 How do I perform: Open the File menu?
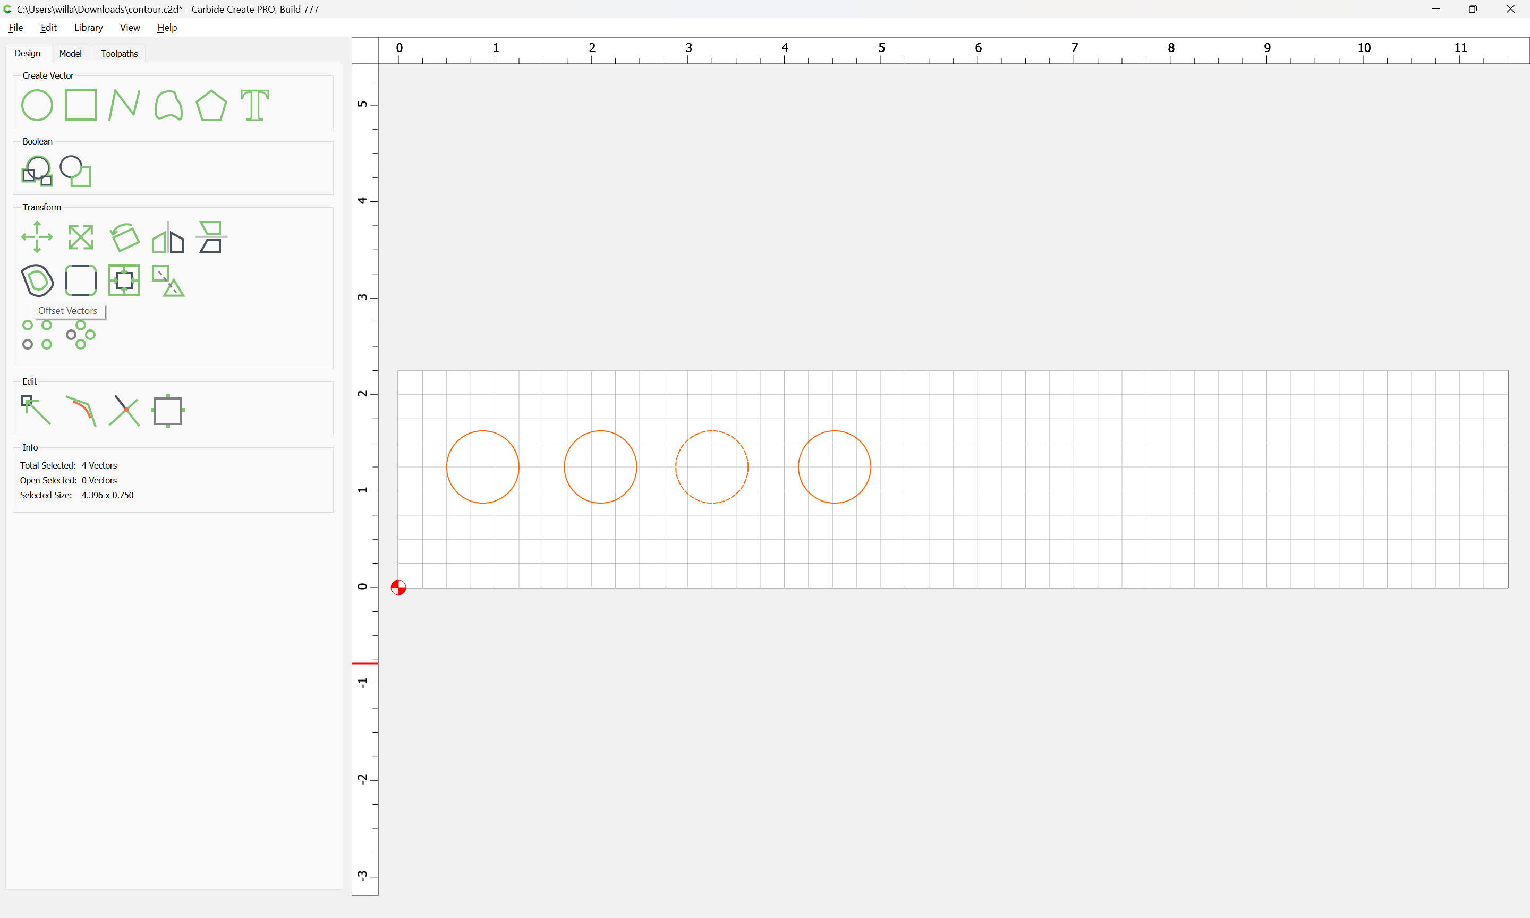[x=16, y=27]
